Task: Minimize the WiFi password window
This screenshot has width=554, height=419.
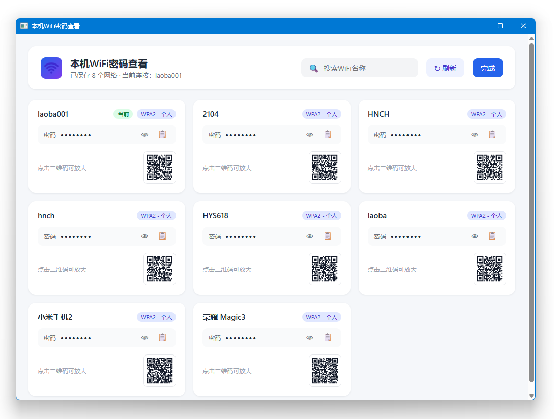Action: point(477,26)
